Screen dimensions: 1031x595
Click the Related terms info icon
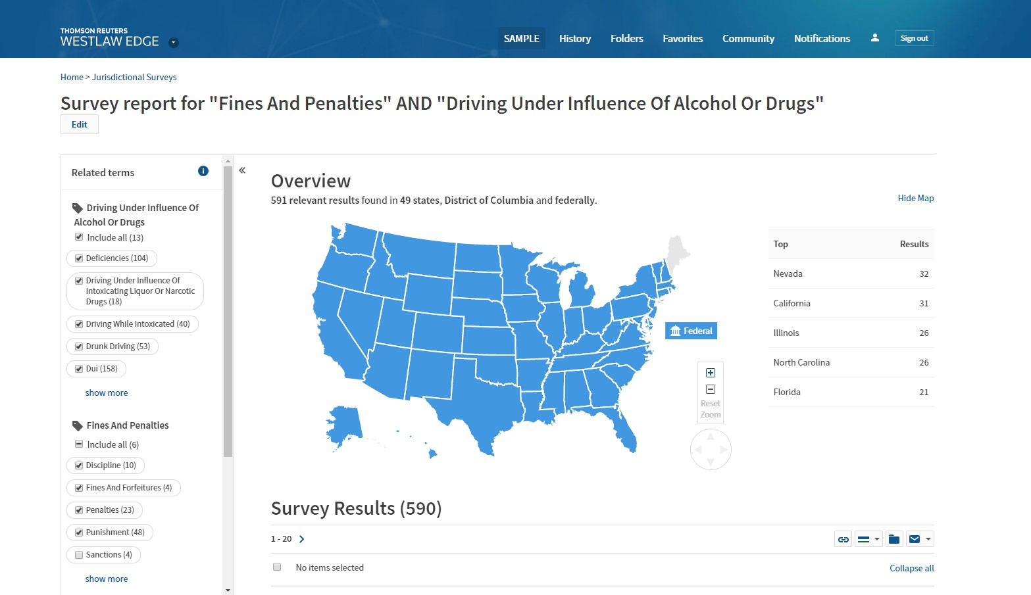point(203,171)
